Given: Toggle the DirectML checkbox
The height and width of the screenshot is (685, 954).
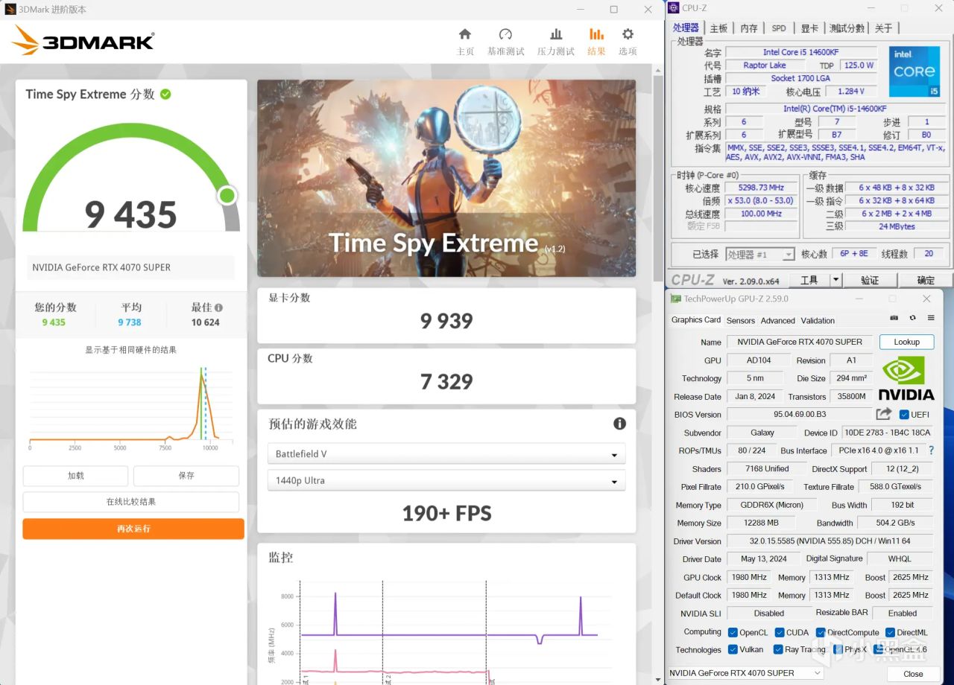Looking at the screenshot, I should (x=890, y=633).
